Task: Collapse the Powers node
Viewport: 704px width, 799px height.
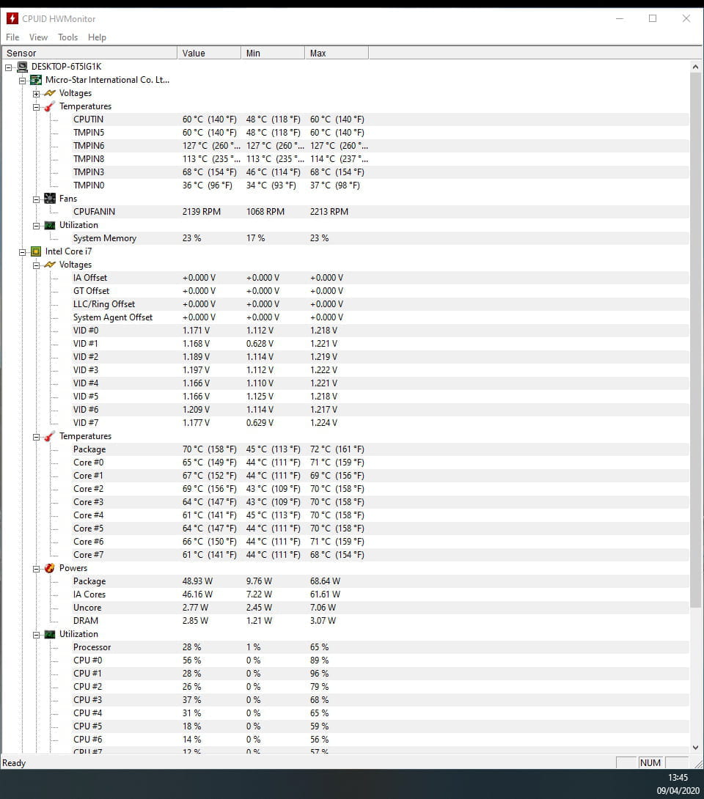Action: (x=36, y=569)
